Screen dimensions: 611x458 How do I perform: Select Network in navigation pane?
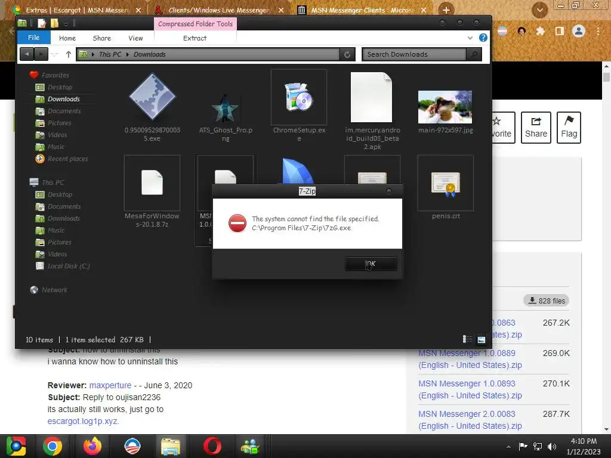[54, 290]
